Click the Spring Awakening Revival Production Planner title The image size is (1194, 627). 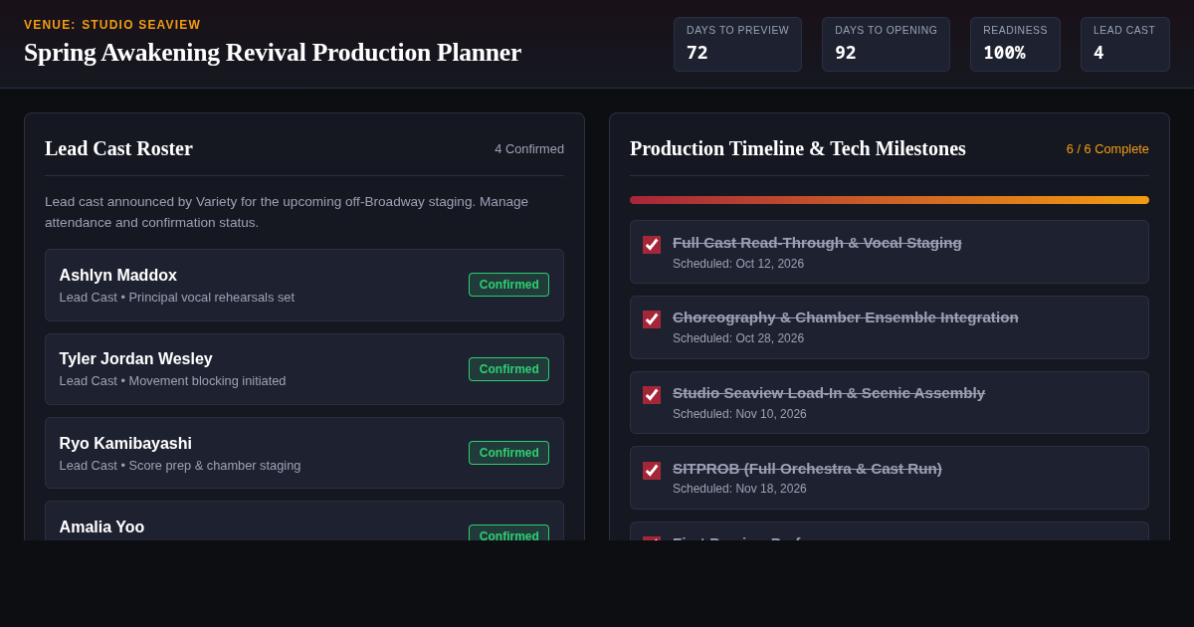pos(273,53)
